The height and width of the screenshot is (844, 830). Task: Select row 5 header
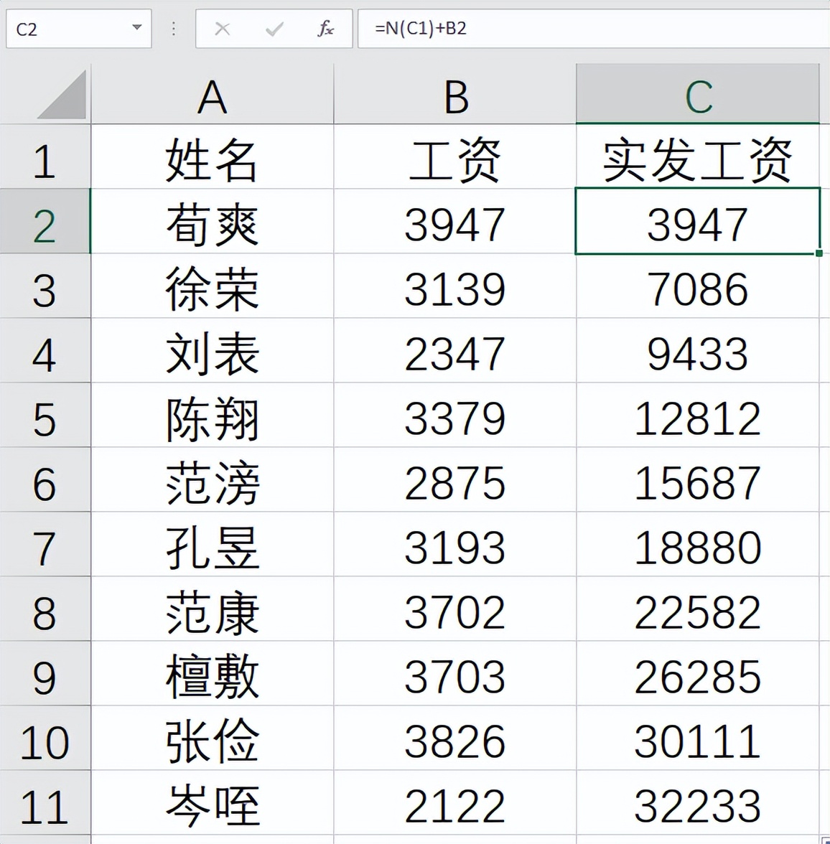click(x=45, y=415)
